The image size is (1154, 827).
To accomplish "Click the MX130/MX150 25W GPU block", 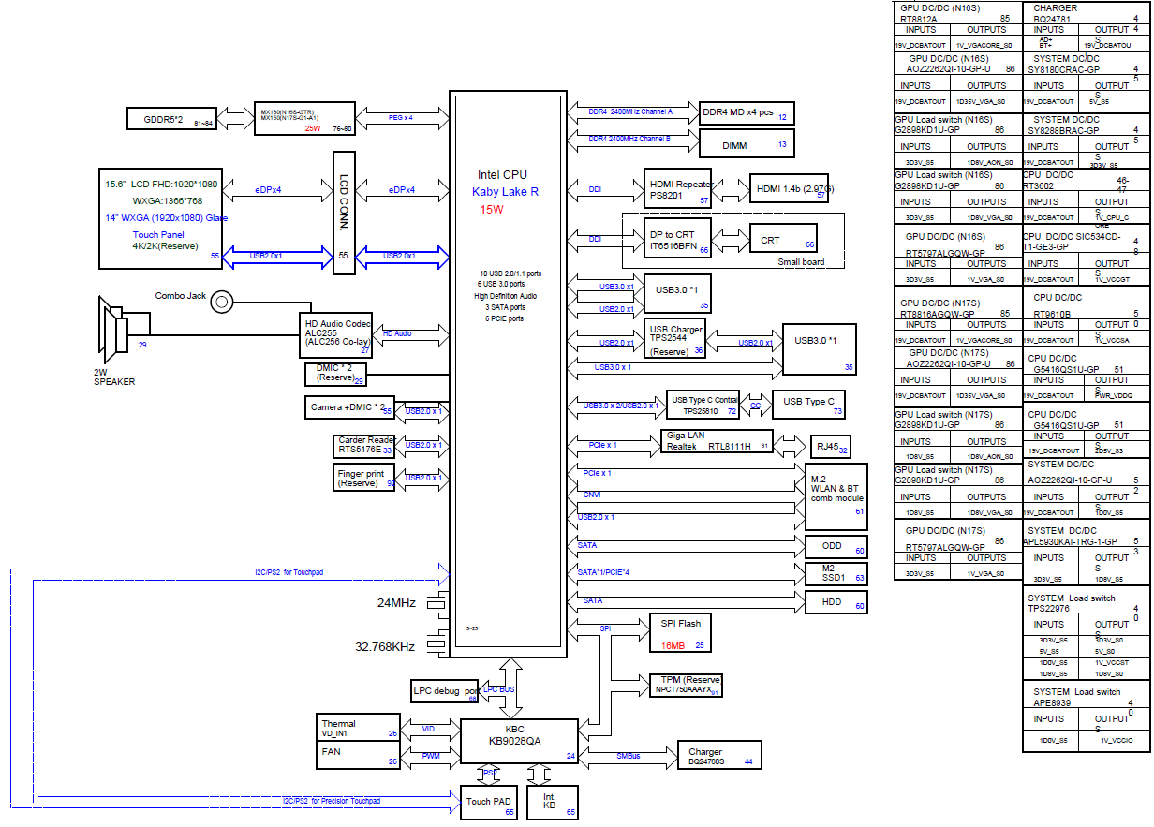I will (305, 119).
